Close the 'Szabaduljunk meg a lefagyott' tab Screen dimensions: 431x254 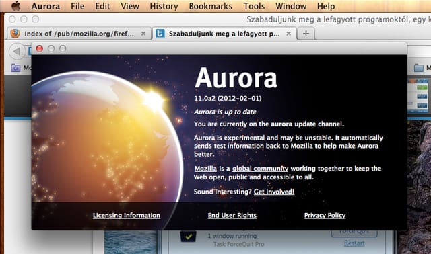pos(288,34)
